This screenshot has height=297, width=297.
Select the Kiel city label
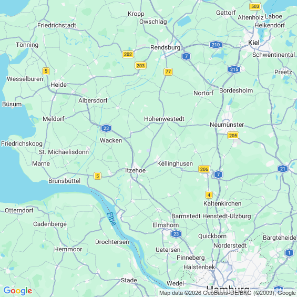(253, 43)
